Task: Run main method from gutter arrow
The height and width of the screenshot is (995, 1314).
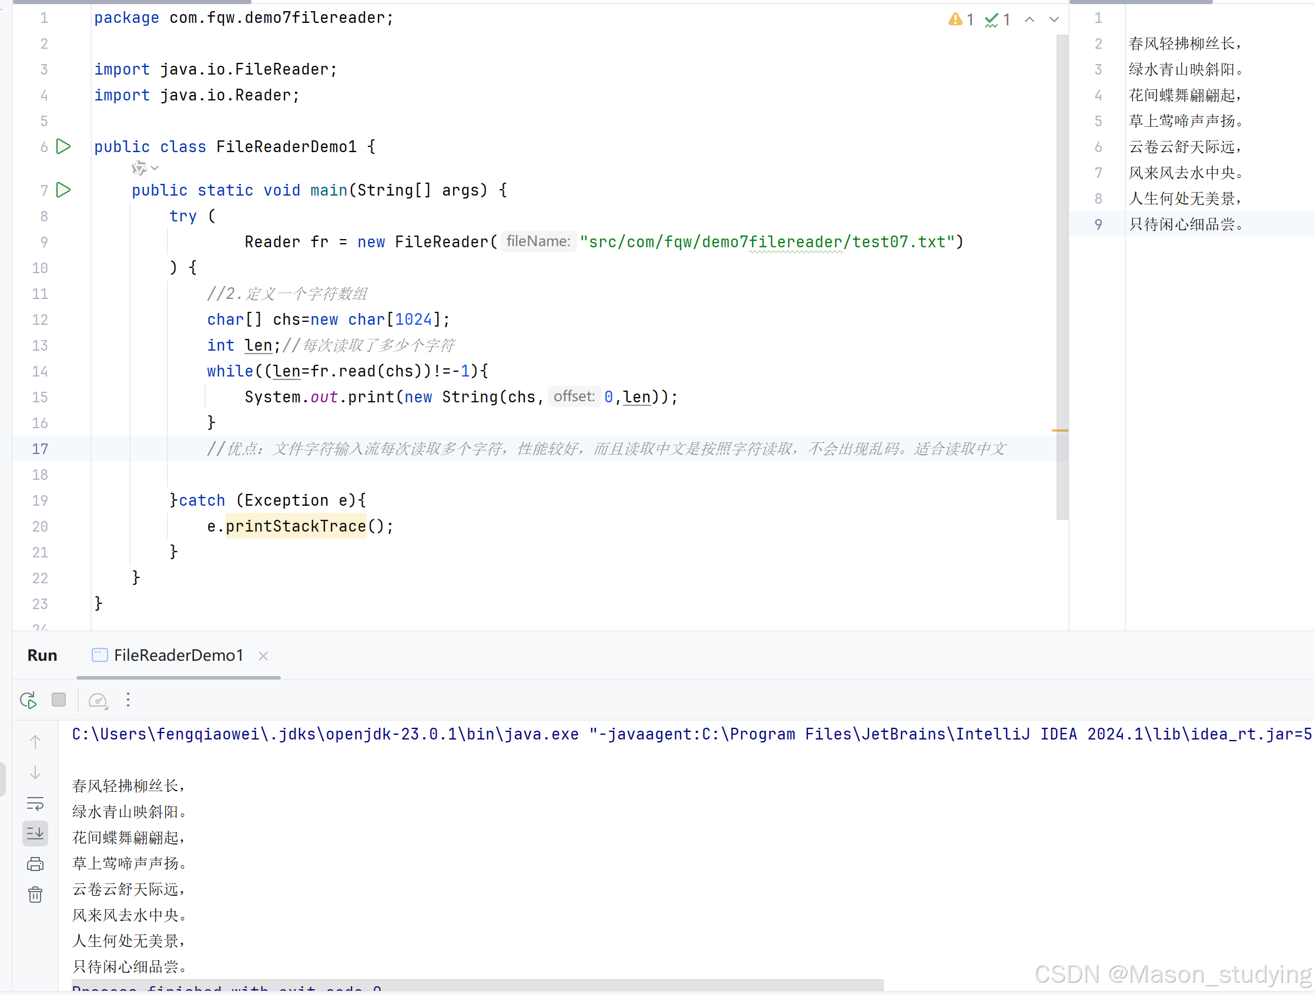Action: (x=63, y=190)
